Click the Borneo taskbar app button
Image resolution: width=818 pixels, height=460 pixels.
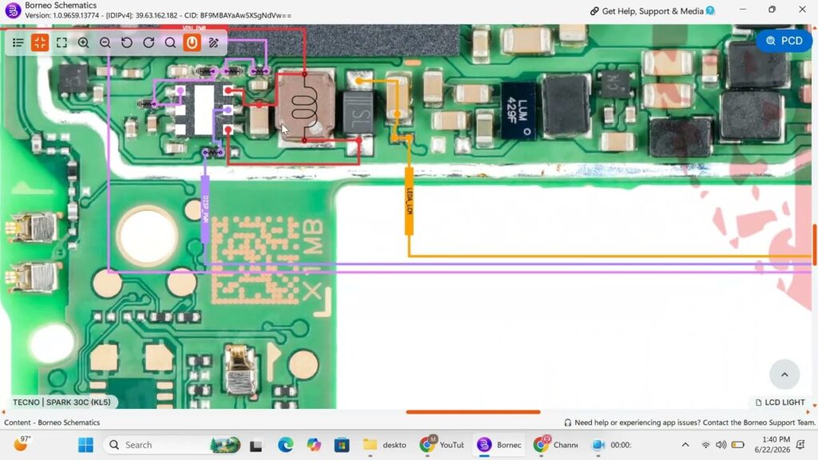pyautogui.click(x=499, y=445)
